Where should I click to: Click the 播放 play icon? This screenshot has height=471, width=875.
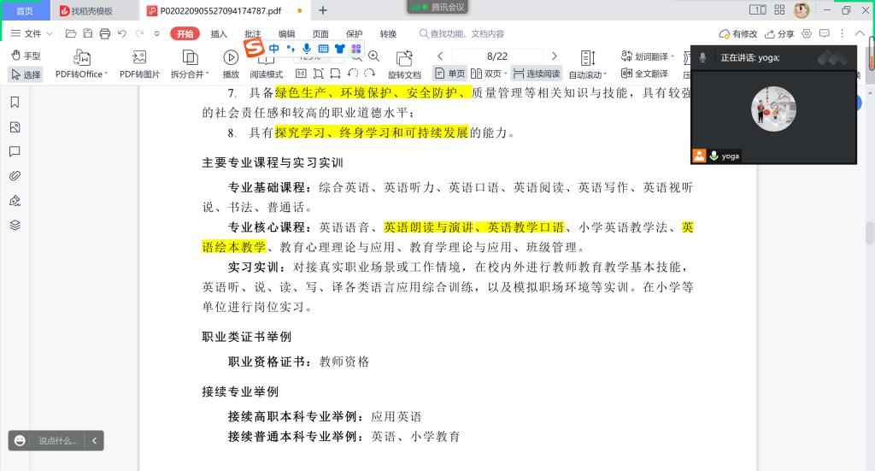pyautogui.click(x=231, y=57)
